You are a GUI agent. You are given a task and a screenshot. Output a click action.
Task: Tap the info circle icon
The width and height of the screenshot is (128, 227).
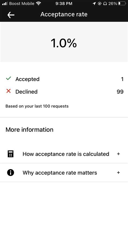[11, 173]
